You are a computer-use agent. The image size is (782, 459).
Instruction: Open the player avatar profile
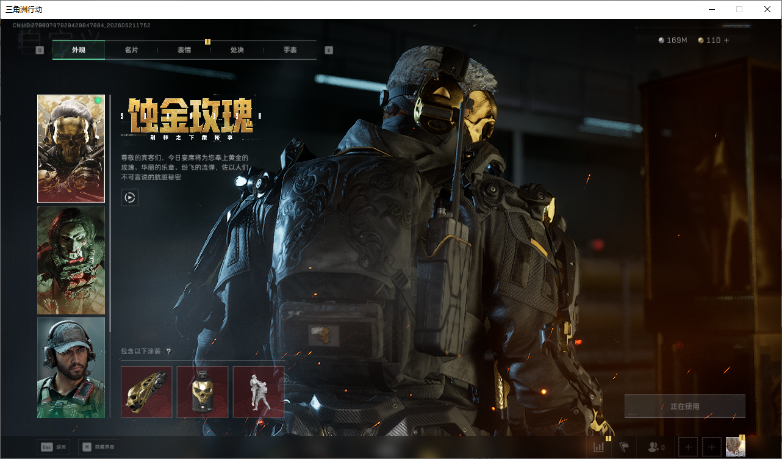pos(735,447)
